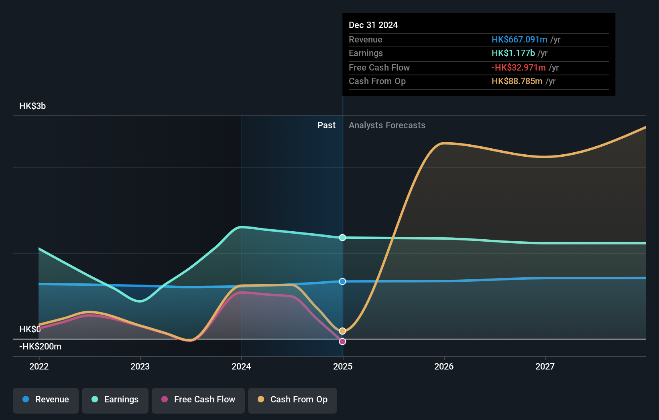This screenshot has width=659, height=420.
Task: Click the Analysts Forecasts label
Action: tap(387, 125)
